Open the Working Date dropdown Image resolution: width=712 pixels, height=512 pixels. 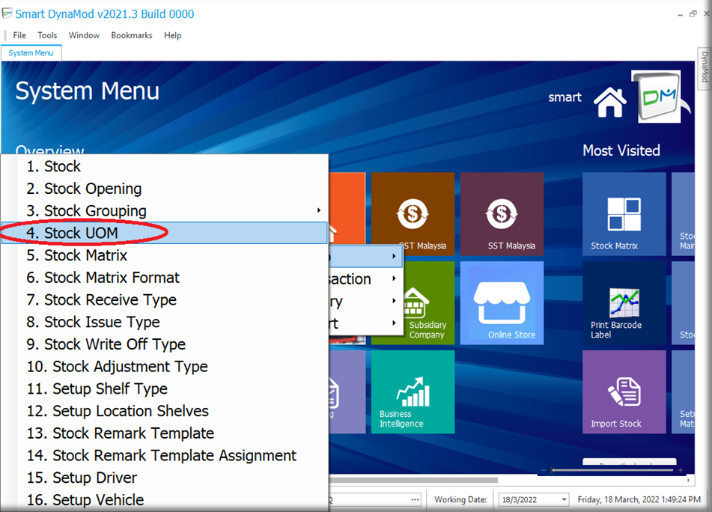[563, 499]
